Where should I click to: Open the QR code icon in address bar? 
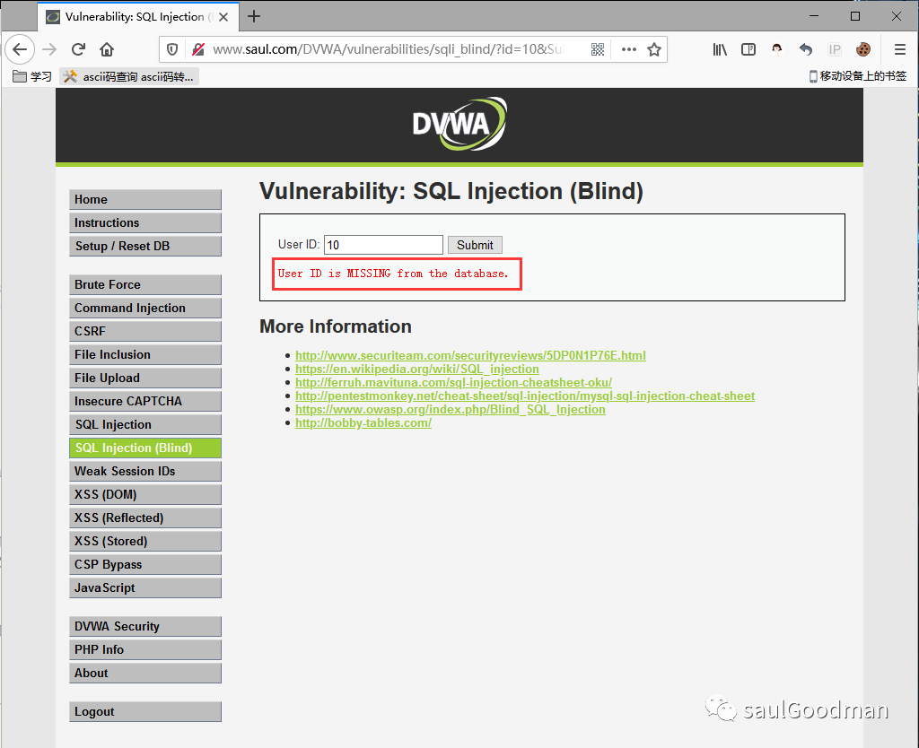pos(597,50)
